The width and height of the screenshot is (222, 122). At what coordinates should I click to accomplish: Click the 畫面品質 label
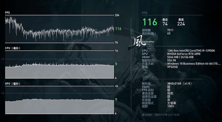148,93
